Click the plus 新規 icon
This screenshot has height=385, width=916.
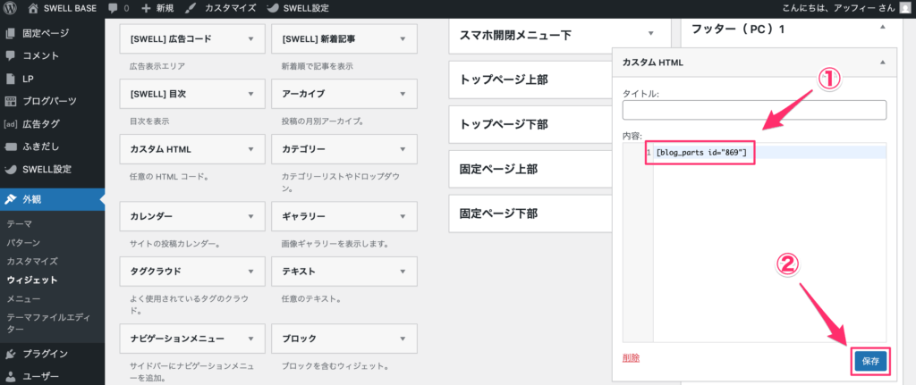[147, 9]
